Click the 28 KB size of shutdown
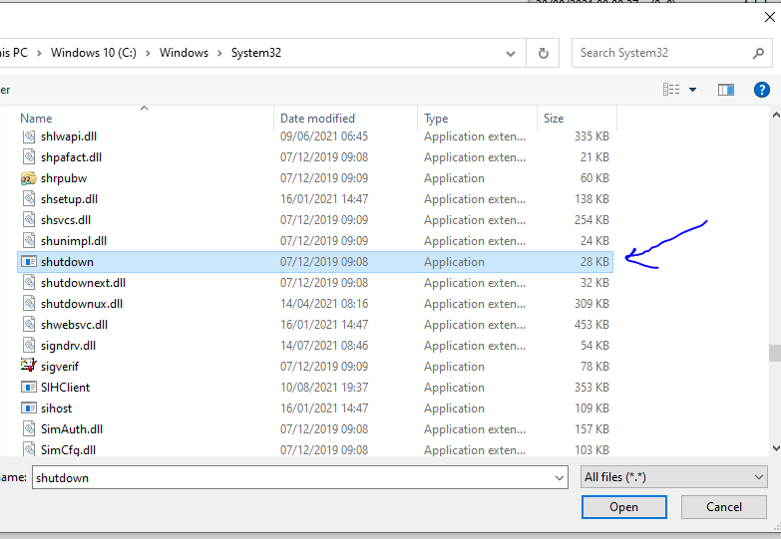Screen dimensions: 781x539 pos(594,262)
